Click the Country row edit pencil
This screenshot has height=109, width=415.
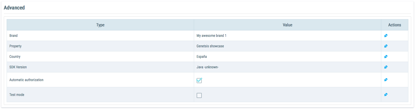(386, 57)
